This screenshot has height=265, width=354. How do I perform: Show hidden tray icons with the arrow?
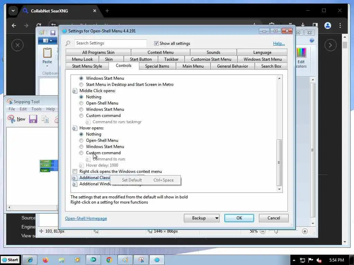(294, 260)
